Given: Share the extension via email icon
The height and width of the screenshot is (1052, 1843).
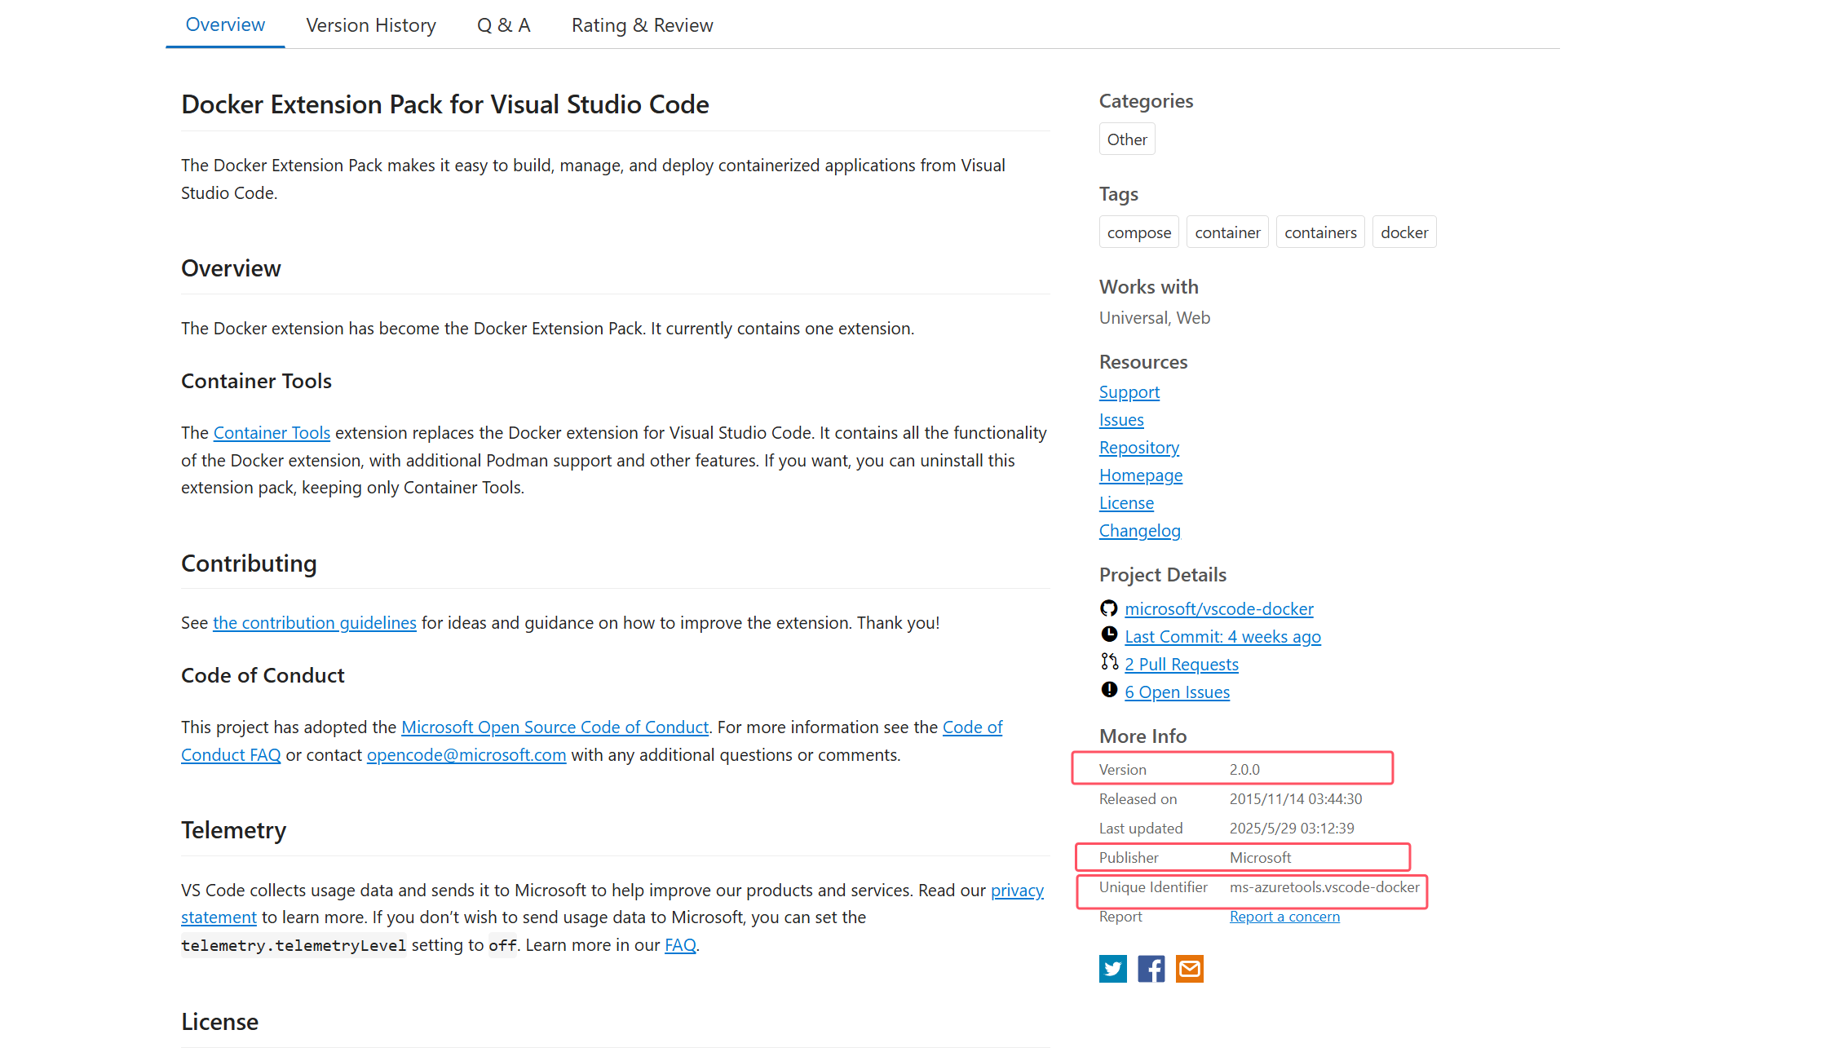Looking at the screenshot, I should pos(1189,969).
